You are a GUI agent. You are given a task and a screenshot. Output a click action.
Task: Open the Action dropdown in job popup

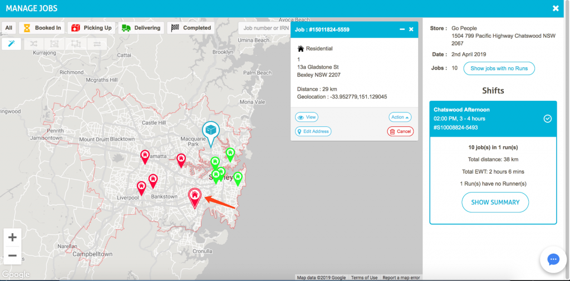[400, 117]
